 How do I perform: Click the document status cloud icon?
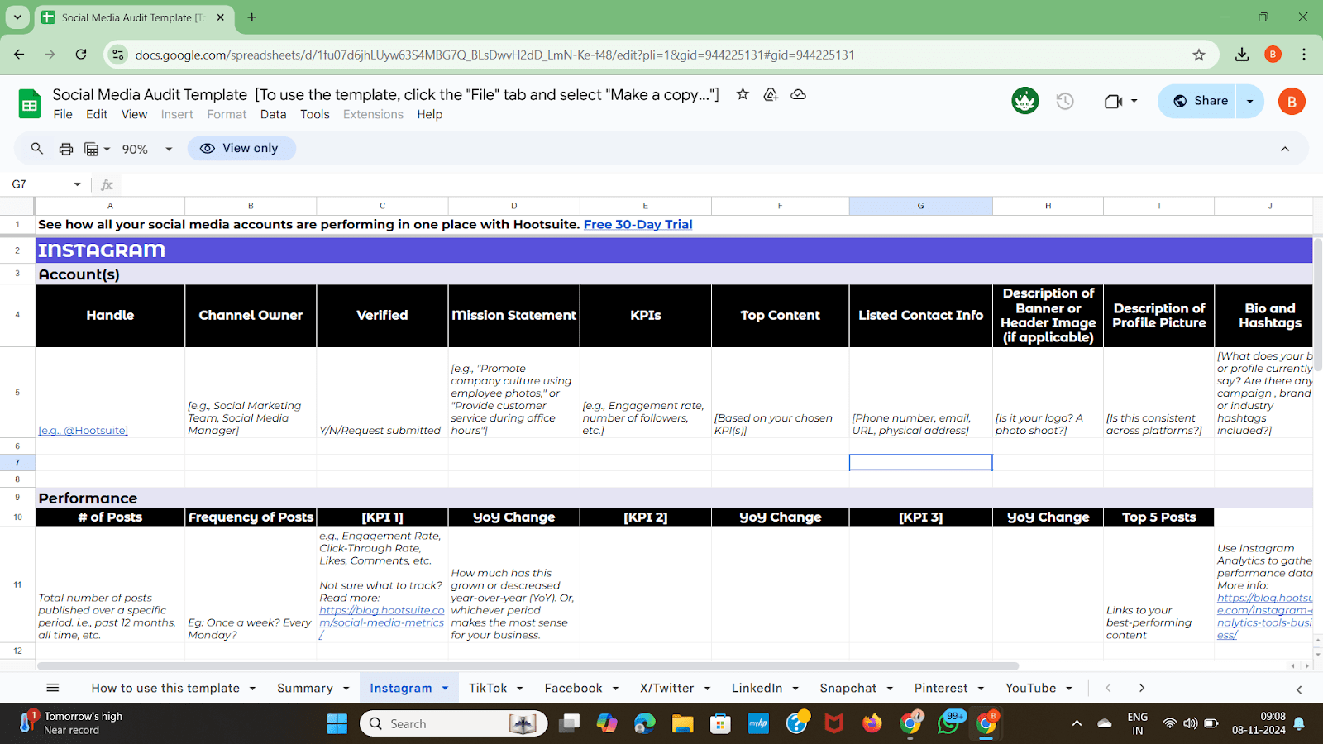(797, 94)
